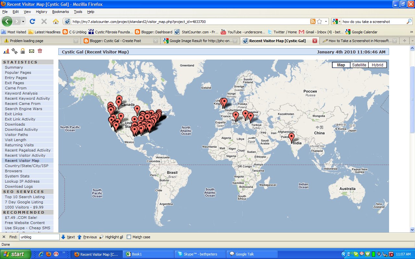The width and height of the screenshot is (415, 259).
Task: Click the envelope email reports icon
Action: [x=31, y=51]
